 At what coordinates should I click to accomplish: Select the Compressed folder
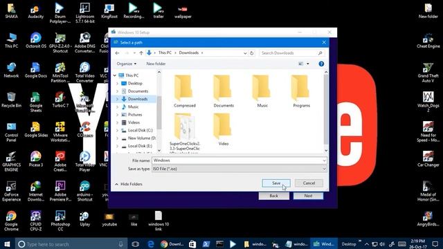[x=185, y=91]
